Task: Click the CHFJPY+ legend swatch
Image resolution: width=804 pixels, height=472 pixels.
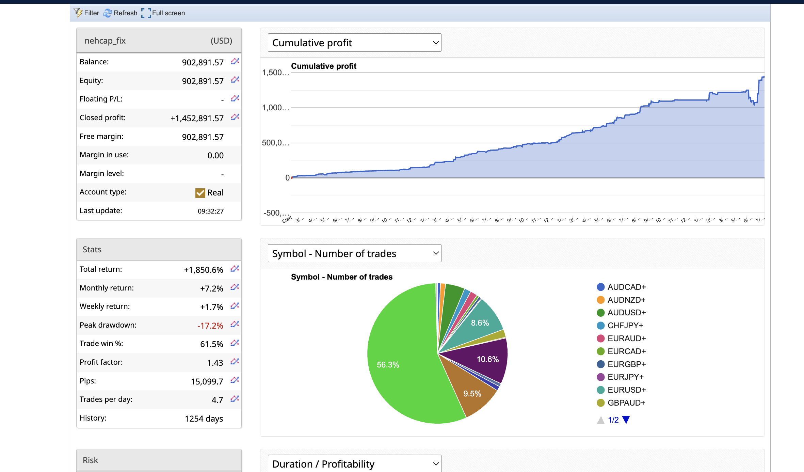Action: tap(601, 326)
